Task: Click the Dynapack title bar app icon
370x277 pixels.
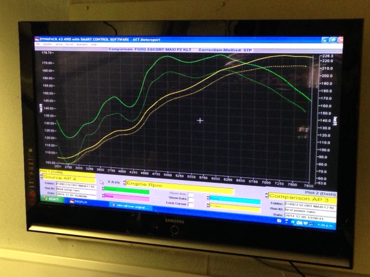Action: tap(37, 38)
